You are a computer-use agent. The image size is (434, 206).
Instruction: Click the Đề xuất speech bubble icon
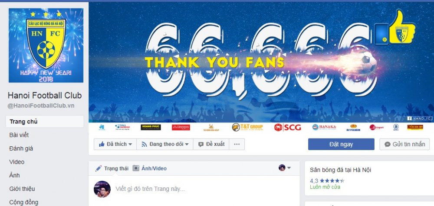(201, 145)
